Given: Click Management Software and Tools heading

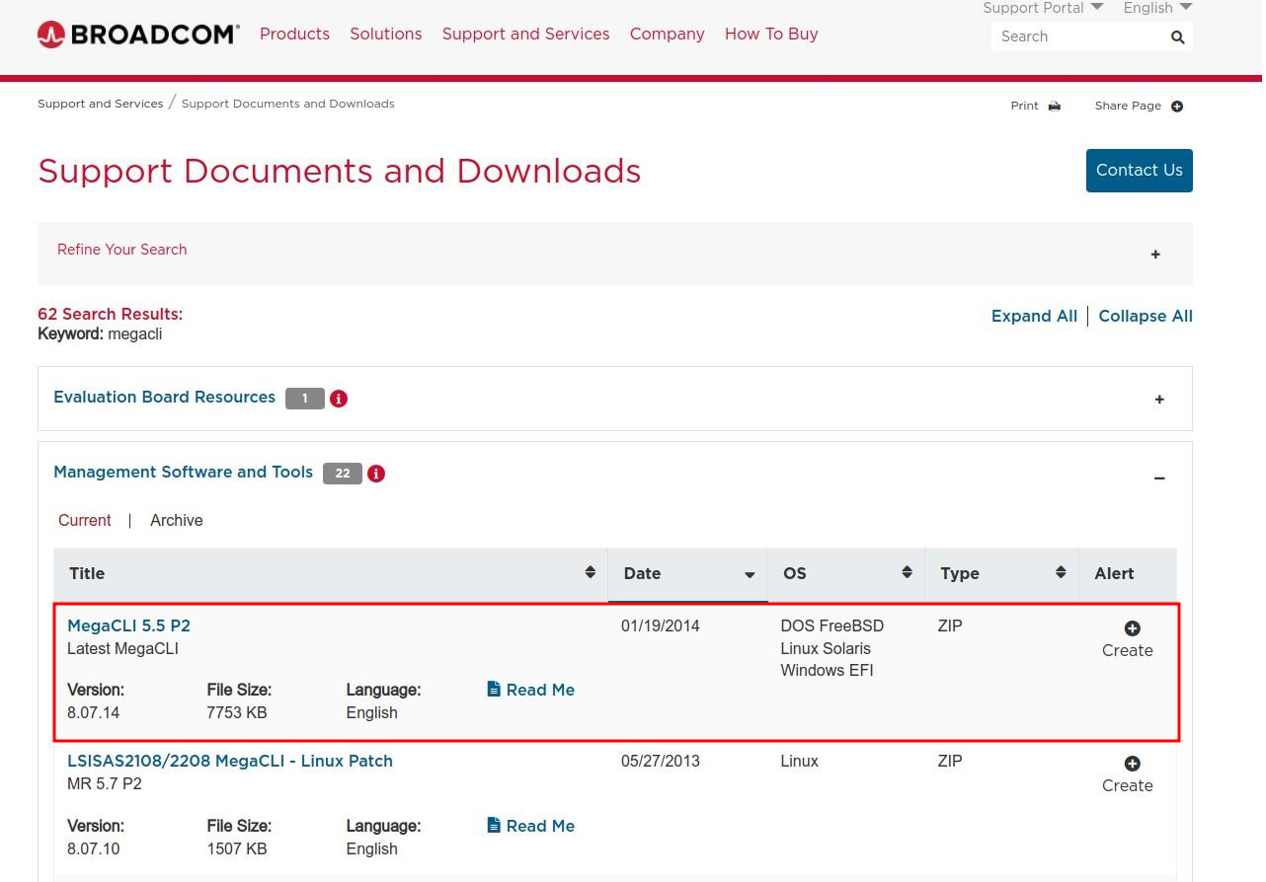Looking at the screenshot, I should click(183, 472).
